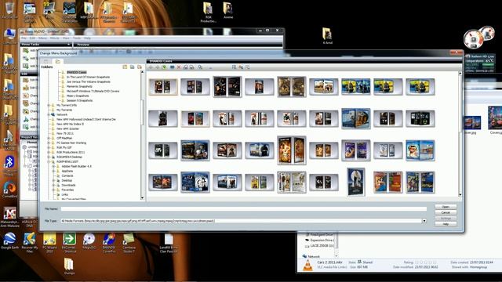502x282 pixels.
Task: Expand the PC Games Non Working folder node
Action: click(49, 143)
